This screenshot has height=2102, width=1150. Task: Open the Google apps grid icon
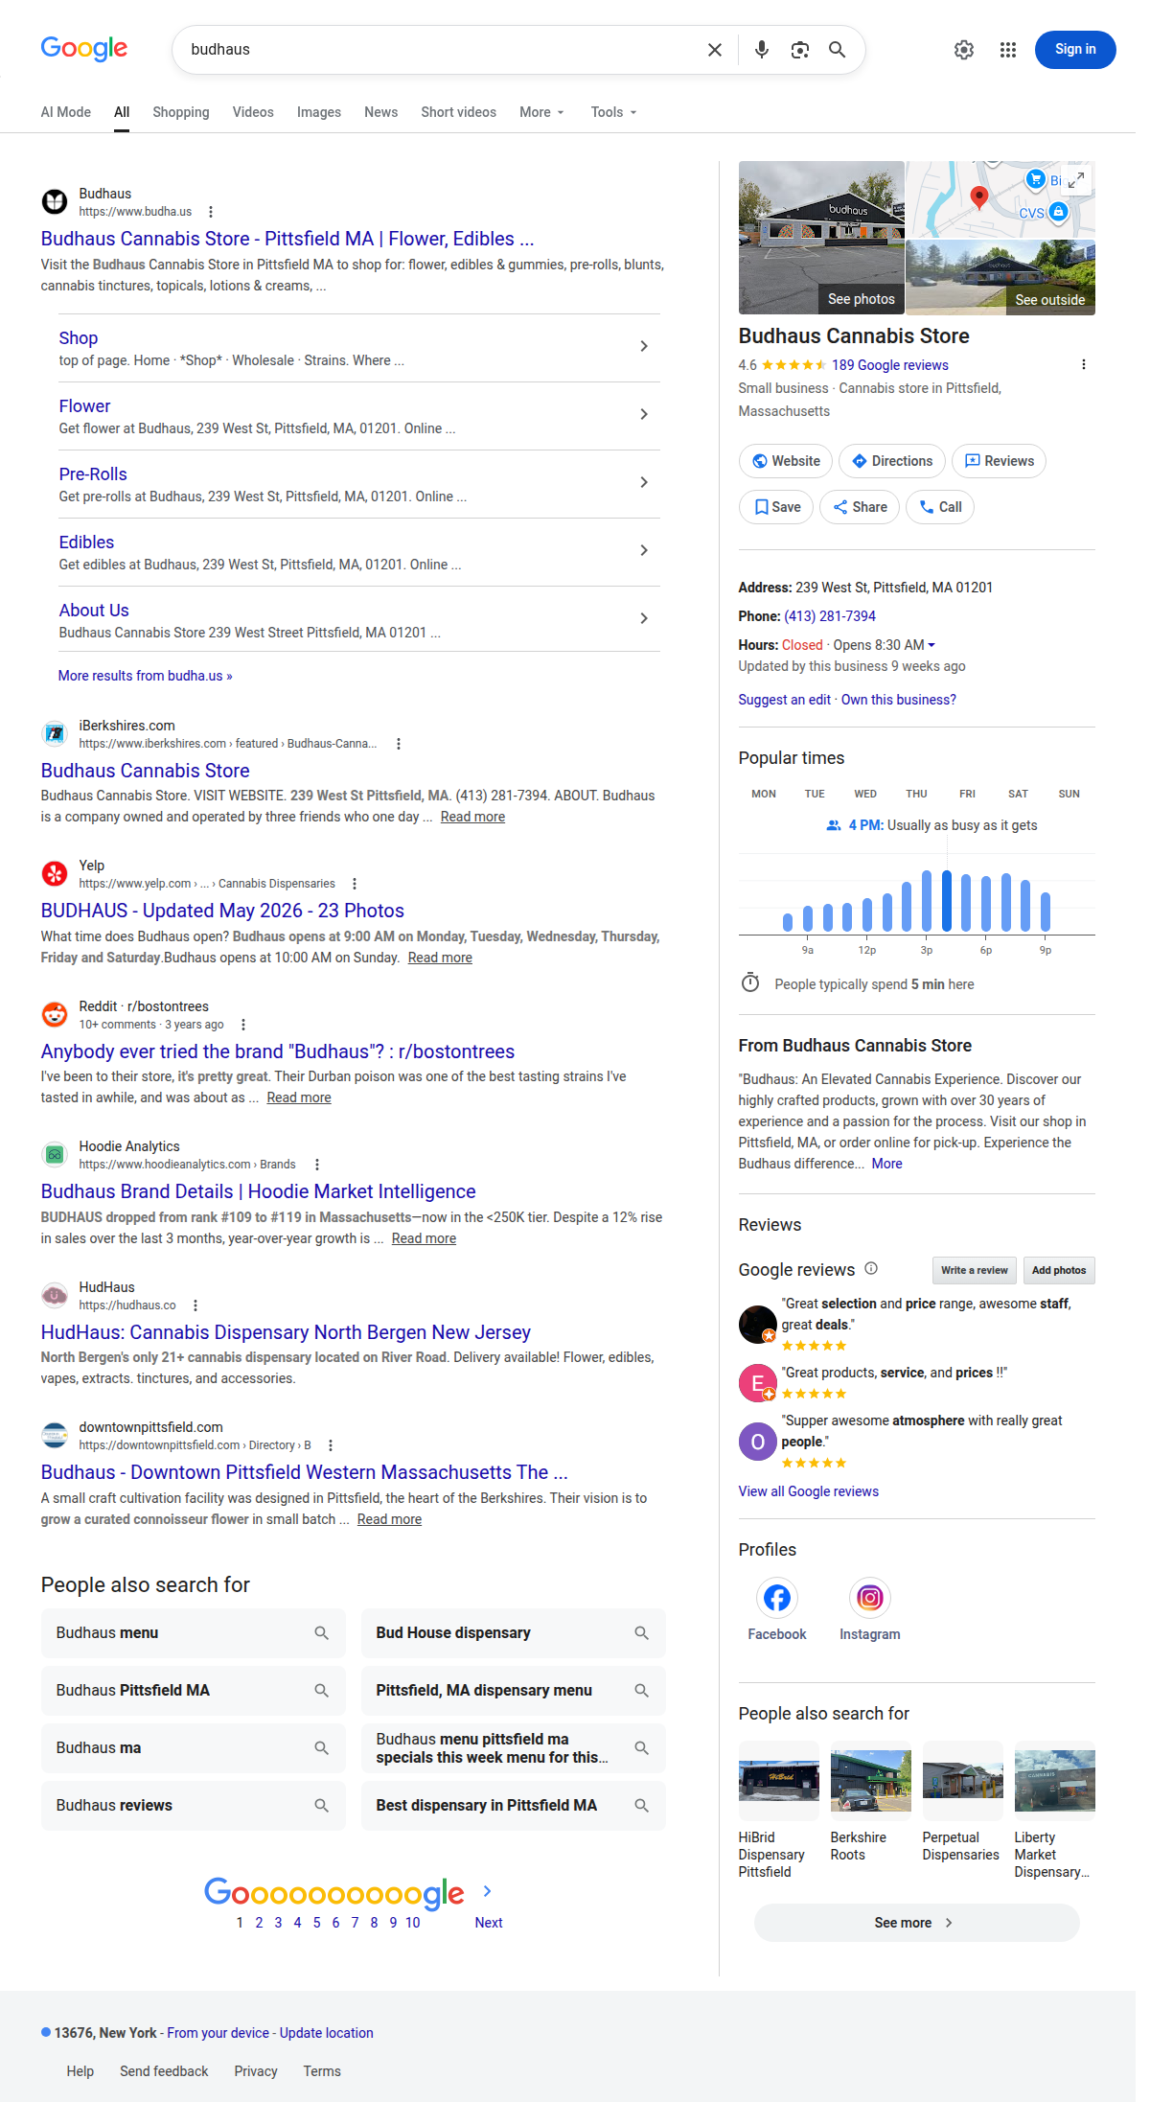[x=1008, y=50]
